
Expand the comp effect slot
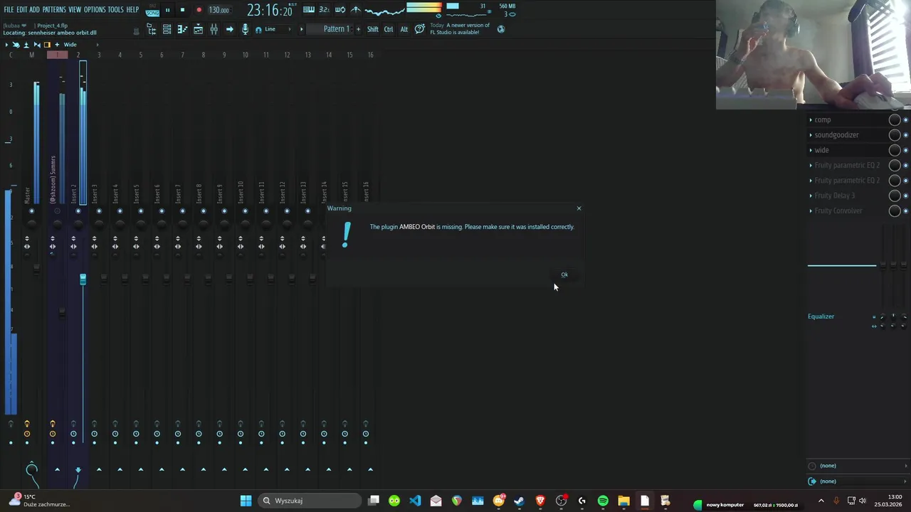click(x=811, y=119)
